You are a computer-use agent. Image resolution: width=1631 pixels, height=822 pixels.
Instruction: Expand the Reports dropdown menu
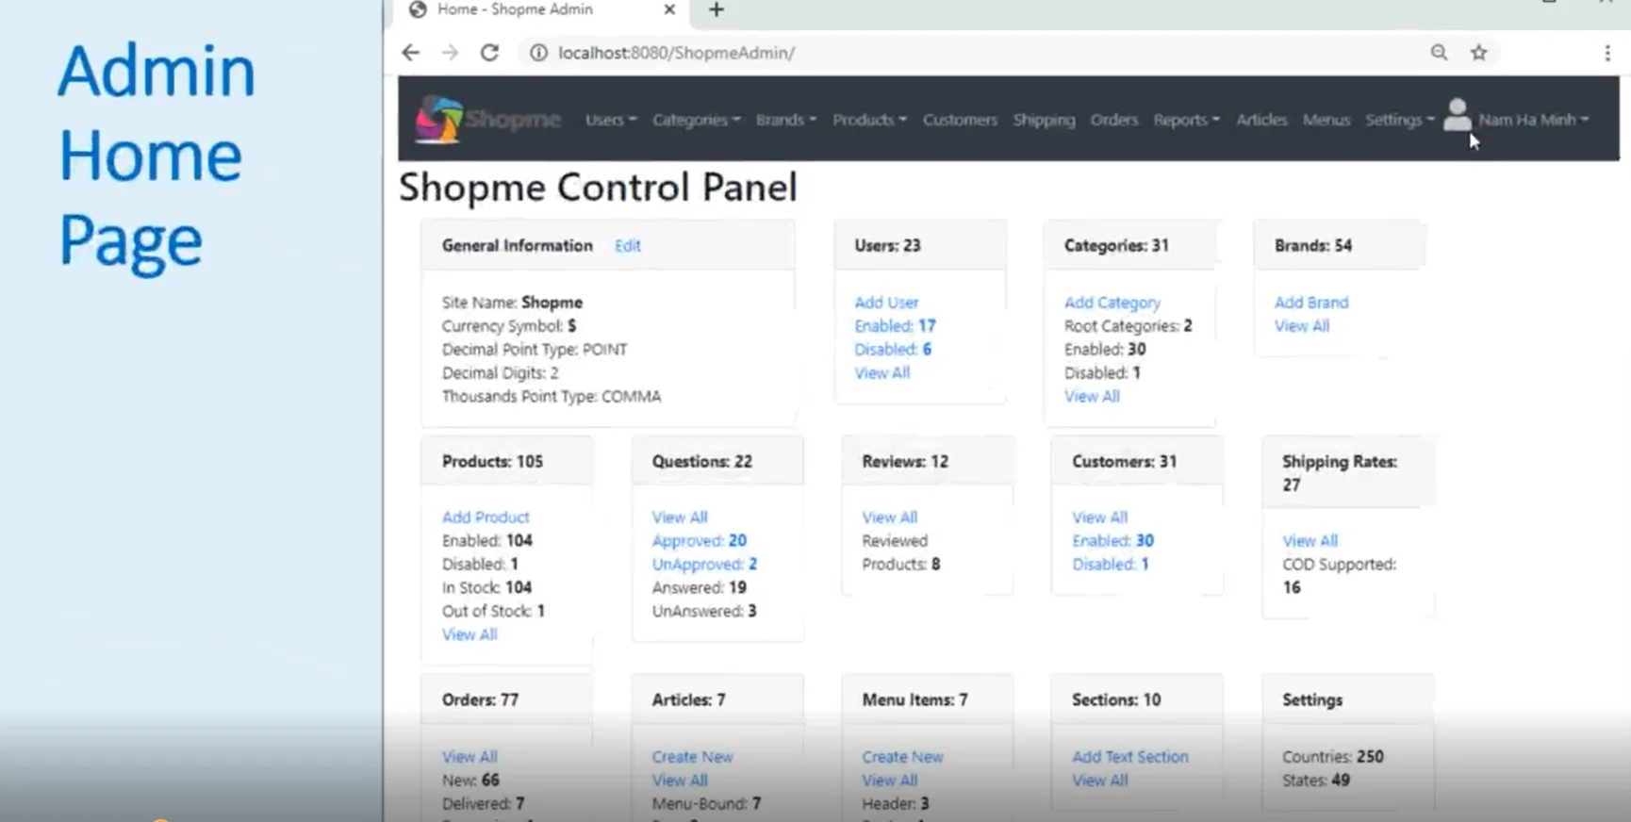pyautogui.click(x=1185, y=120)
